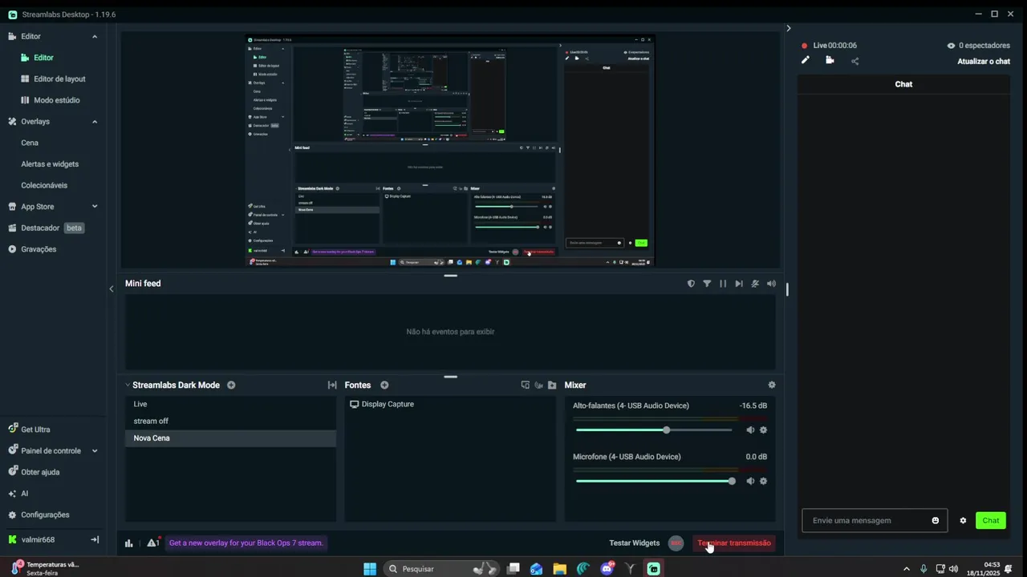Mute the Microfone audio

(x=750, y=481)
